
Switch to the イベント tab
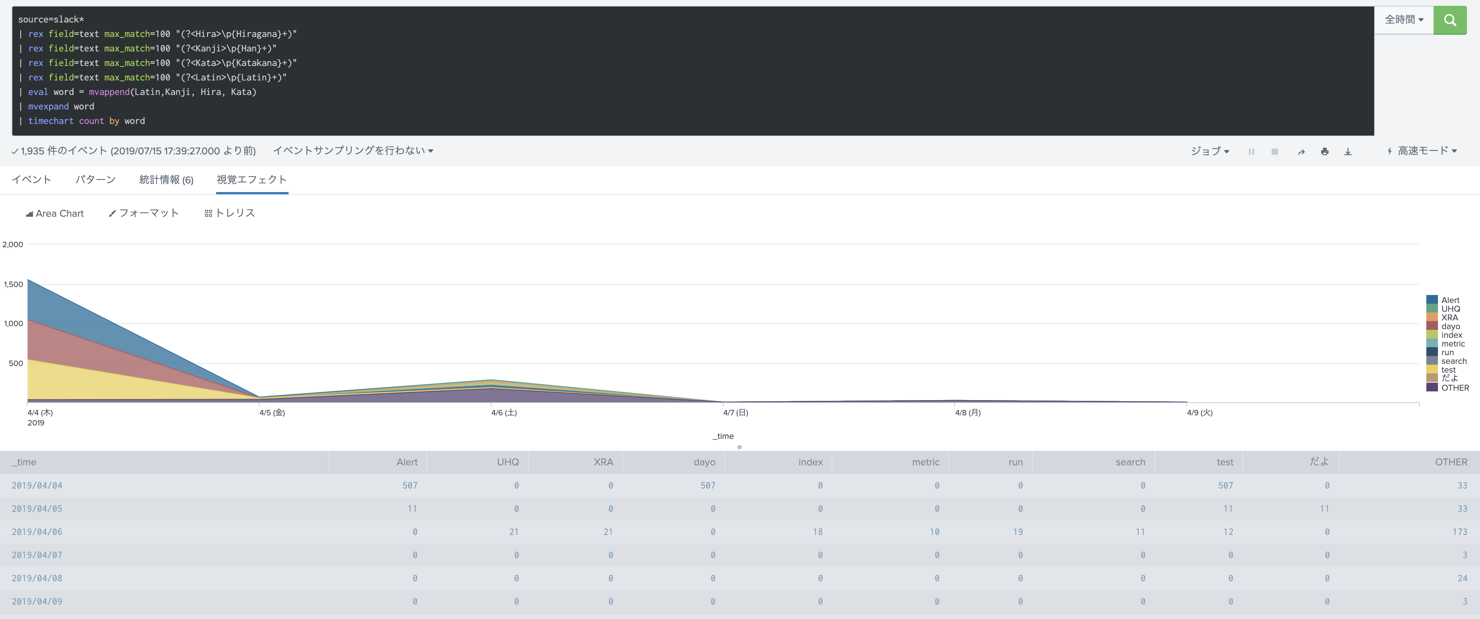32,180
